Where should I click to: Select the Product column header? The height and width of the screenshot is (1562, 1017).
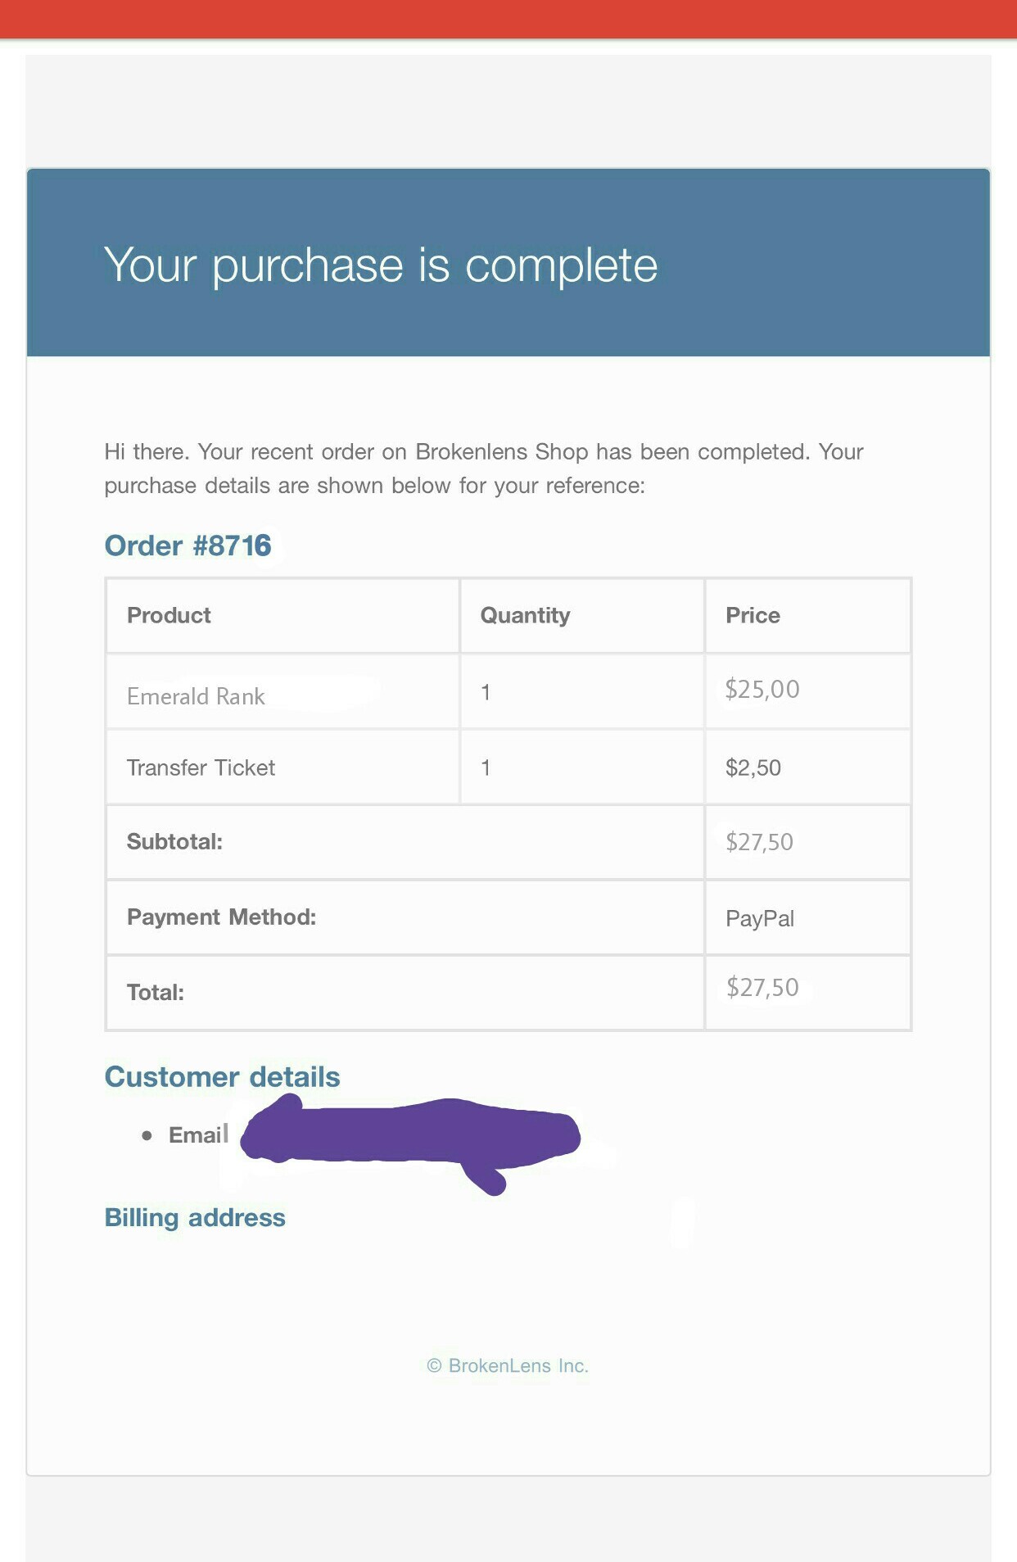[169, 615]
